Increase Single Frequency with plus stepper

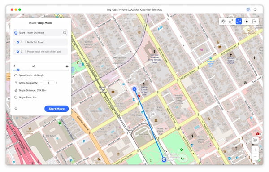pos(56,83)
